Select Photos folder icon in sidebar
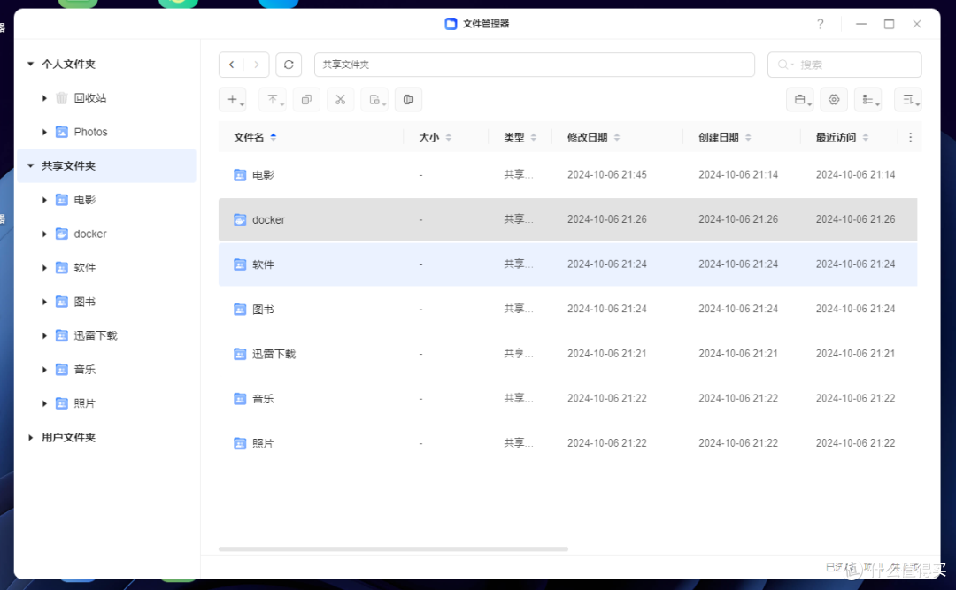 (62, 132)
